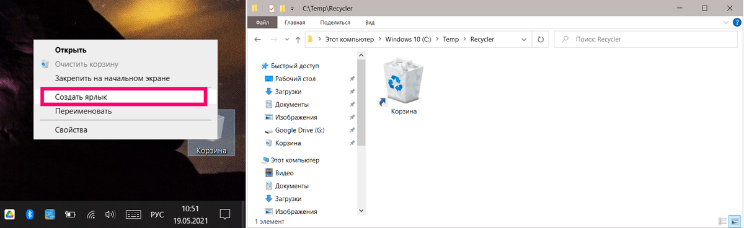Viewport: 744px width, 228px height.
Task: Go up one folder level with up arrow
Action: pyautogui.click(x=298, y=39)
